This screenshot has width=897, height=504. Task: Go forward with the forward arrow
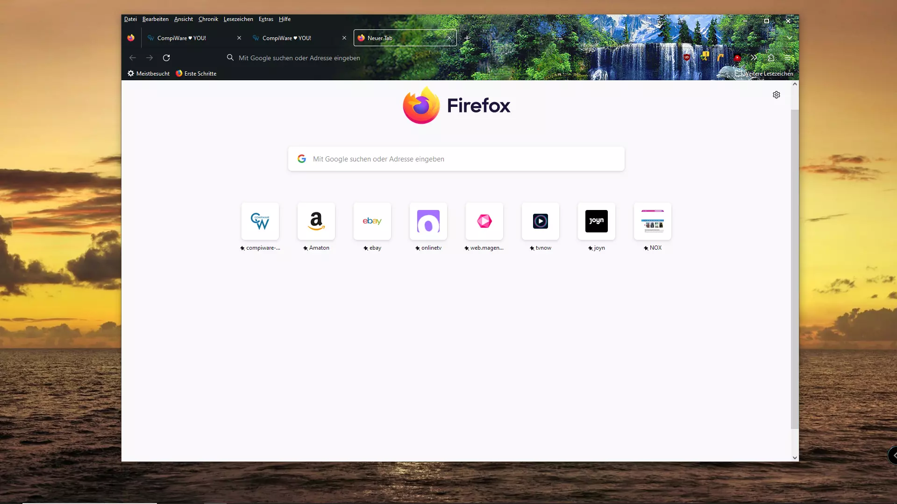149,58
